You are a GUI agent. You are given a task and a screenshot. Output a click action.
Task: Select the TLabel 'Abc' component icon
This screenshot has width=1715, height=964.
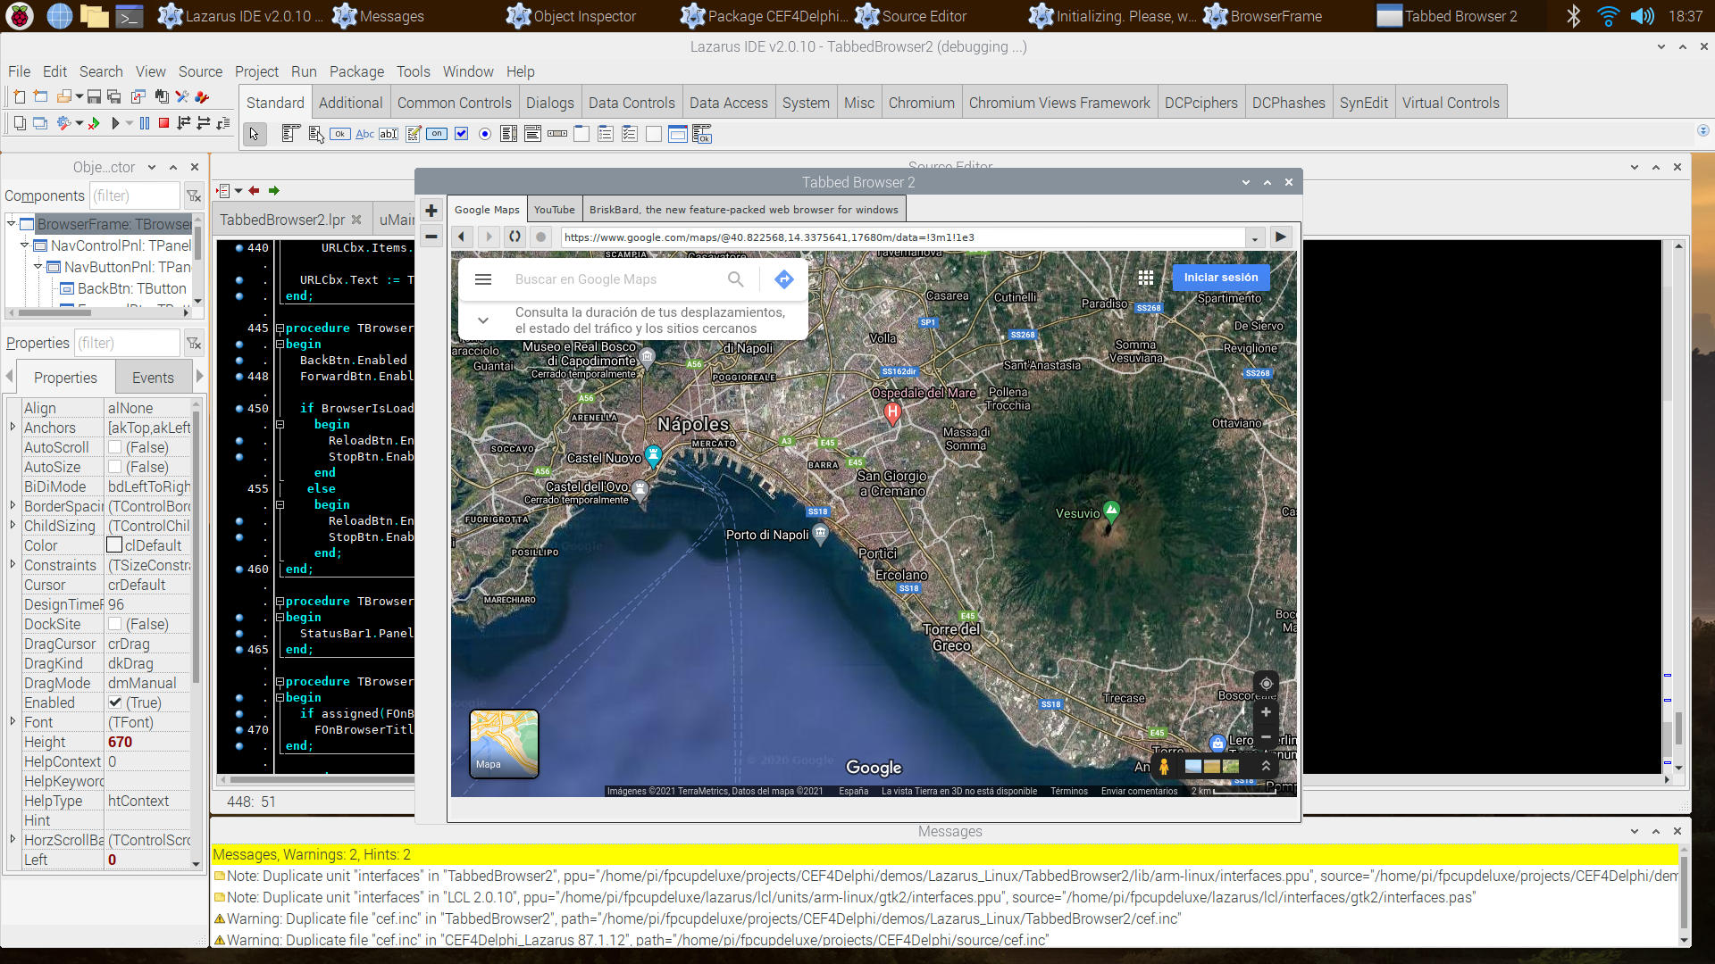[364, 134]
